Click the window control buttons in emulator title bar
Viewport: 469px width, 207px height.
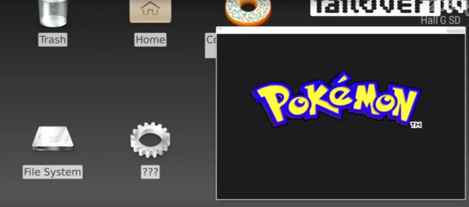pos(456,30)
